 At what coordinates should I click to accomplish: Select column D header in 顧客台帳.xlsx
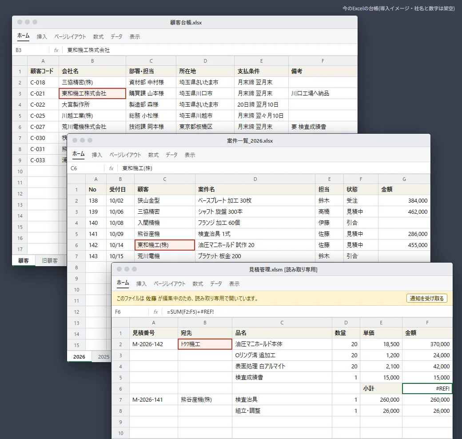(x=205, y=61)
